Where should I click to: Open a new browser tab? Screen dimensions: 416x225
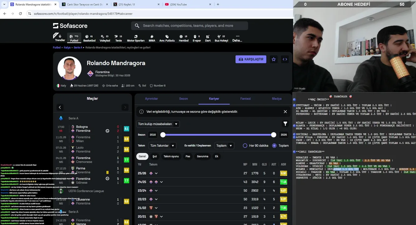tap(218, 4)
